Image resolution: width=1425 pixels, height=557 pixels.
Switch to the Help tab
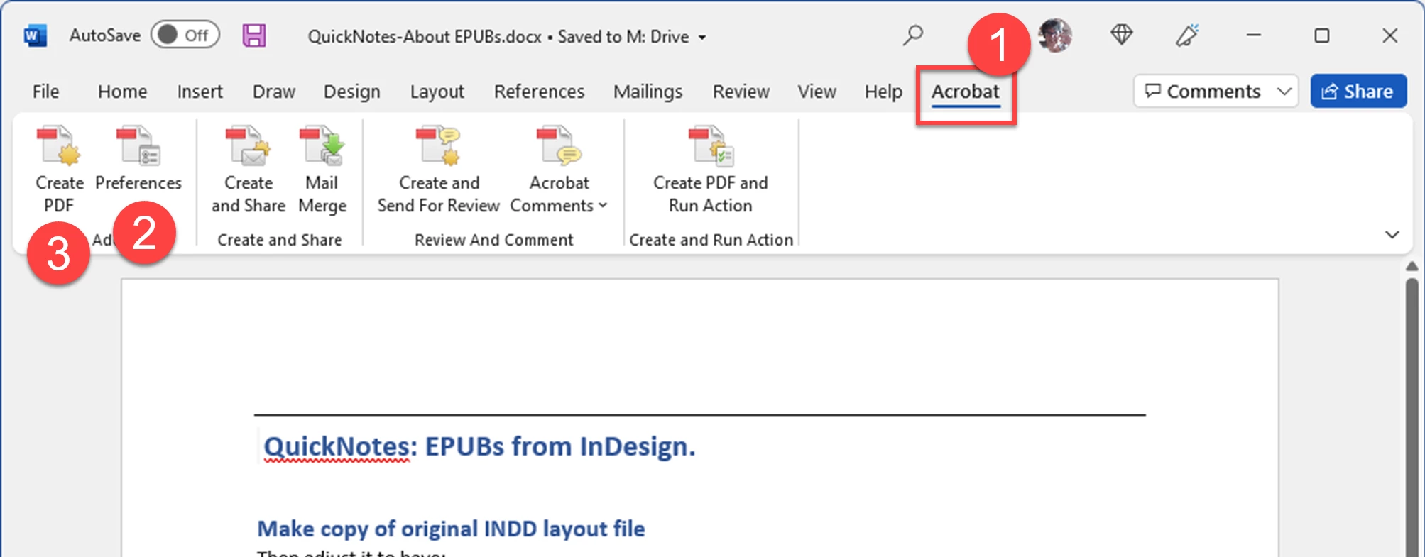click(883, 92)
